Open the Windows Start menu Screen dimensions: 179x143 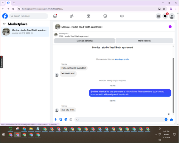pyautogui.click(x=4, y=134)
